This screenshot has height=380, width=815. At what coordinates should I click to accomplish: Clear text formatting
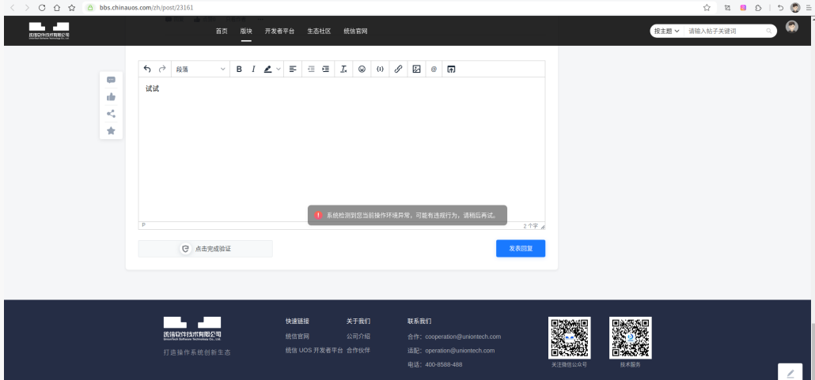pos(343,69)
